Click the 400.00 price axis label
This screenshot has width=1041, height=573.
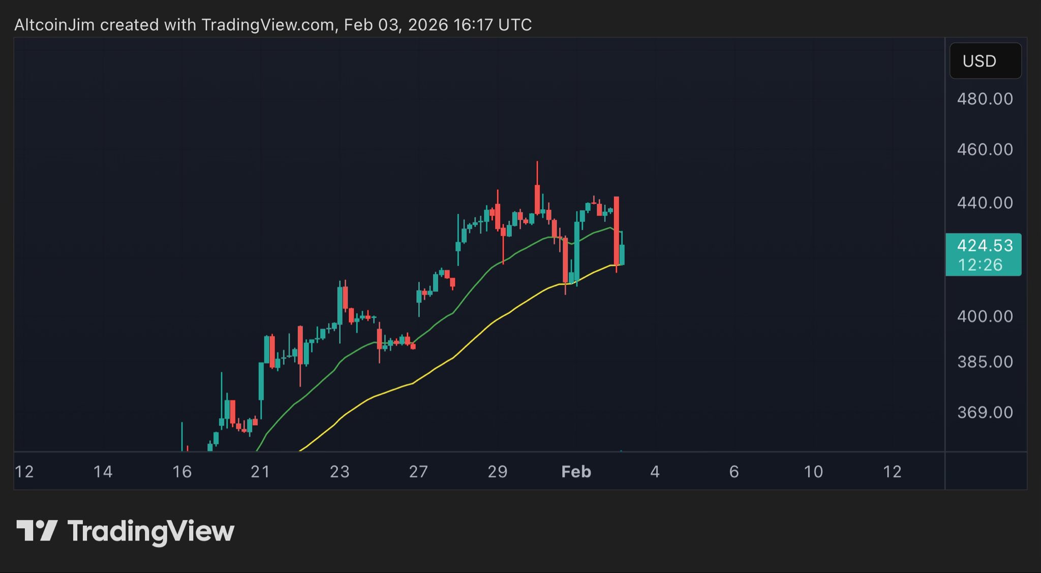point(985,316)
